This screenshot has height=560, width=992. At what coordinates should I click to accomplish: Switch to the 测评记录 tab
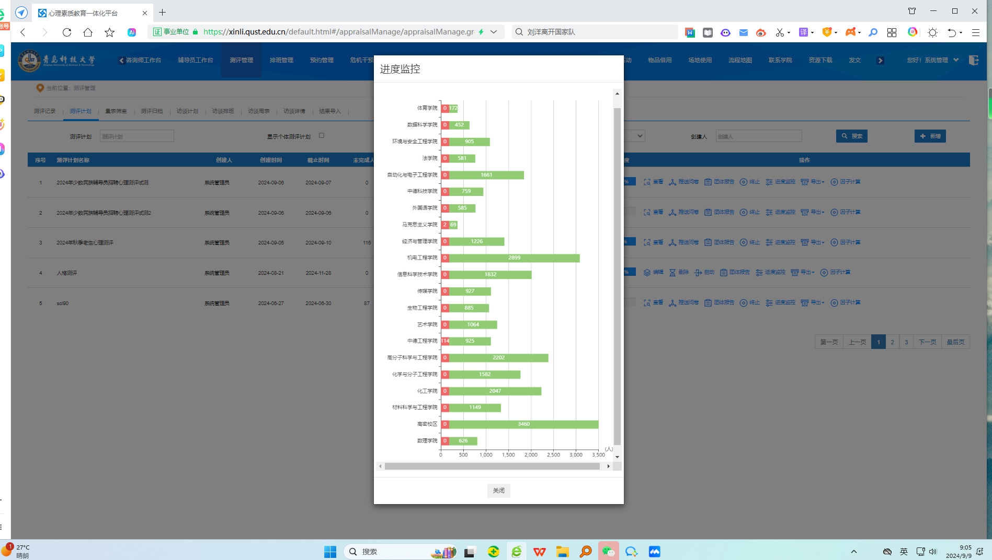(x=44, y=111)
